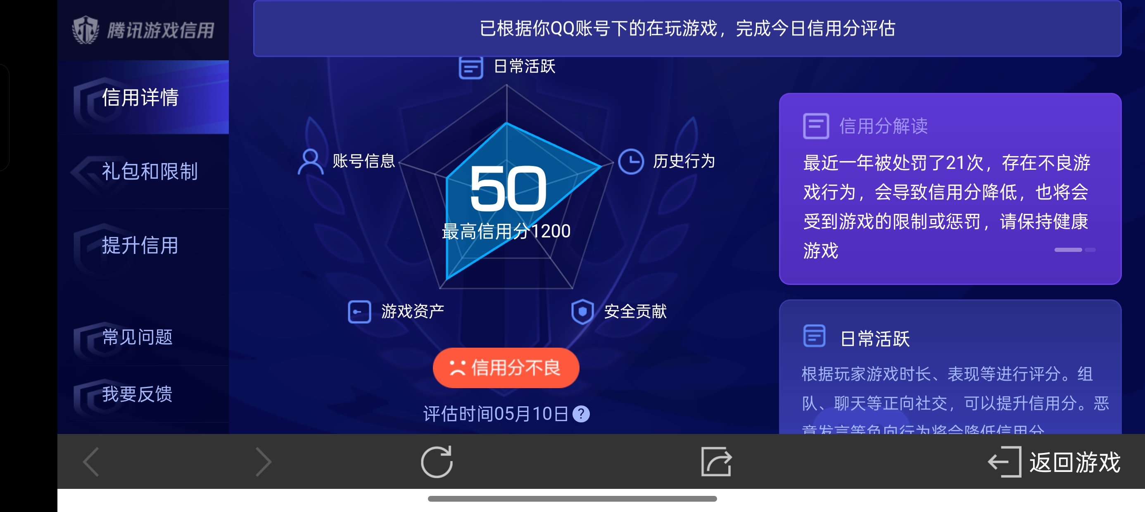Tap the 信用分不良 status button
The height and width of the screenshot is (512, 1145).
tap(506, 367)
